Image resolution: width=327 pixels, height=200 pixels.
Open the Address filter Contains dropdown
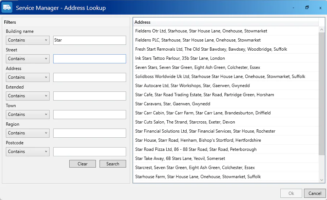(x=28, y=77)
